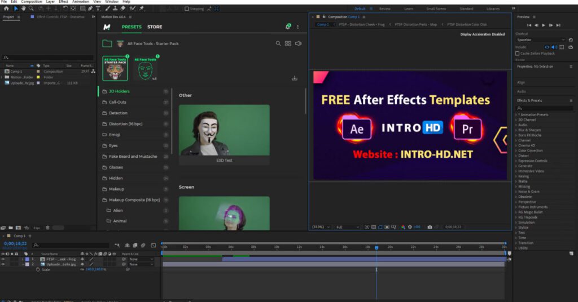Enable Cache Before Playback checkbox
The width and height of the screenshot is (578, 302).
517,54
